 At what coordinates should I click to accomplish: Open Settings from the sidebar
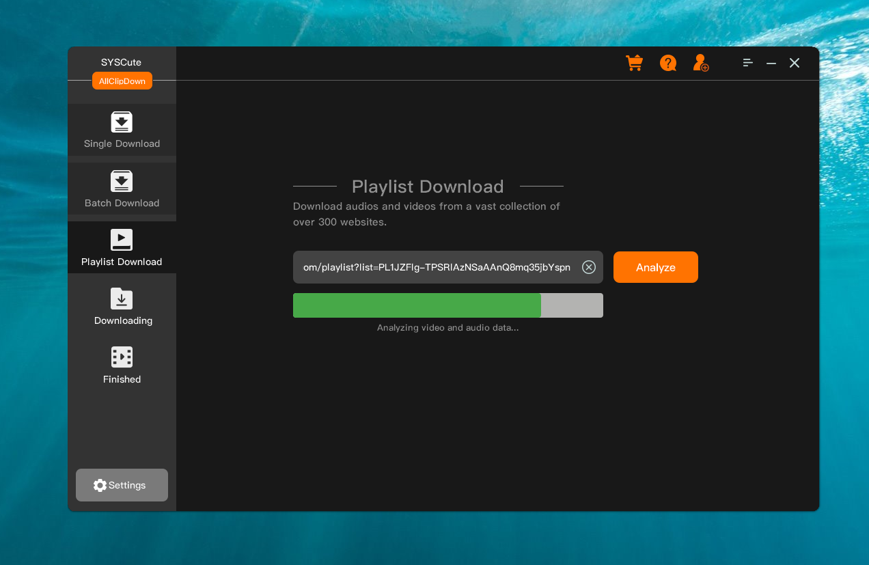pyautogui.click(x=122, y=485)
